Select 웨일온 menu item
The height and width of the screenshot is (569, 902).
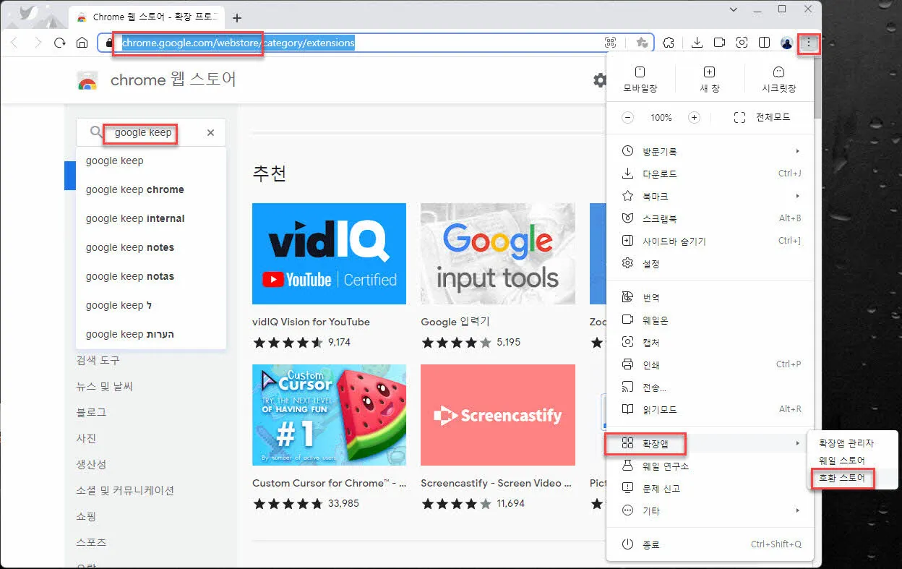pyautogui.click(x=710, y=320)
